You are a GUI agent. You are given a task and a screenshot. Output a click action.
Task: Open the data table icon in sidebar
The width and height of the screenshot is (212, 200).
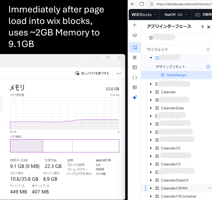point(135,87)
